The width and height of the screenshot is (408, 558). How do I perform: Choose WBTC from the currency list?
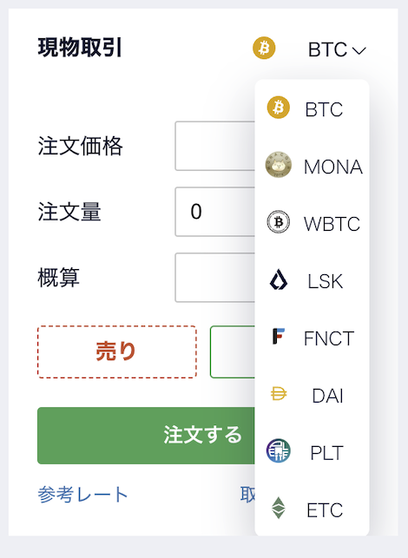(x=312, y=223)
